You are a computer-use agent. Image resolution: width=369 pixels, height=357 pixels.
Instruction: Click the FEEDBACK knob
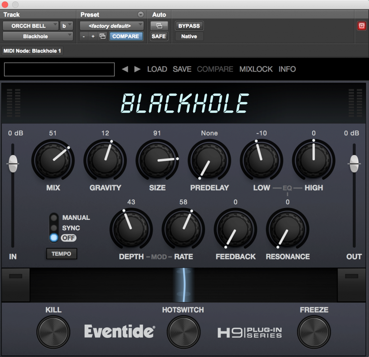236,229
